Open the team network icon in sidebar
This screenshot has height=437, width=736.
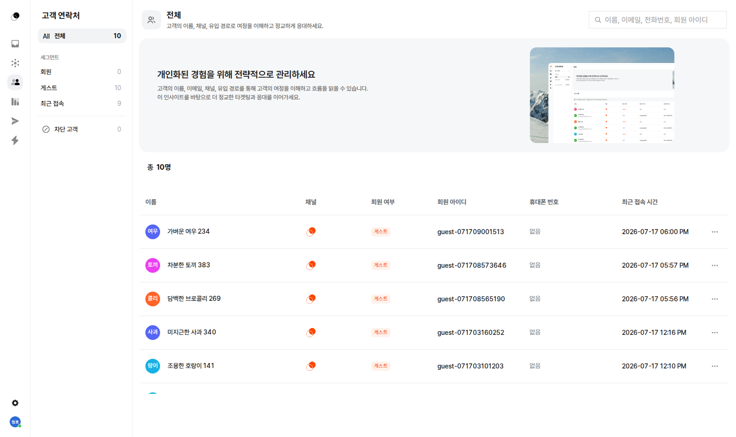click(x=15, y=63)
